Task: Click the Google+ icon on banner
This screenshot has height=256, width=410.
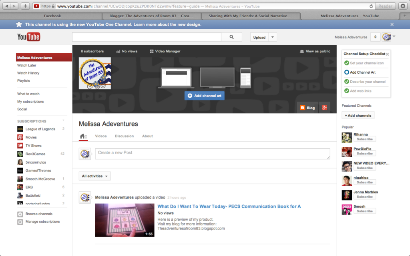Action: coord(324,108)
